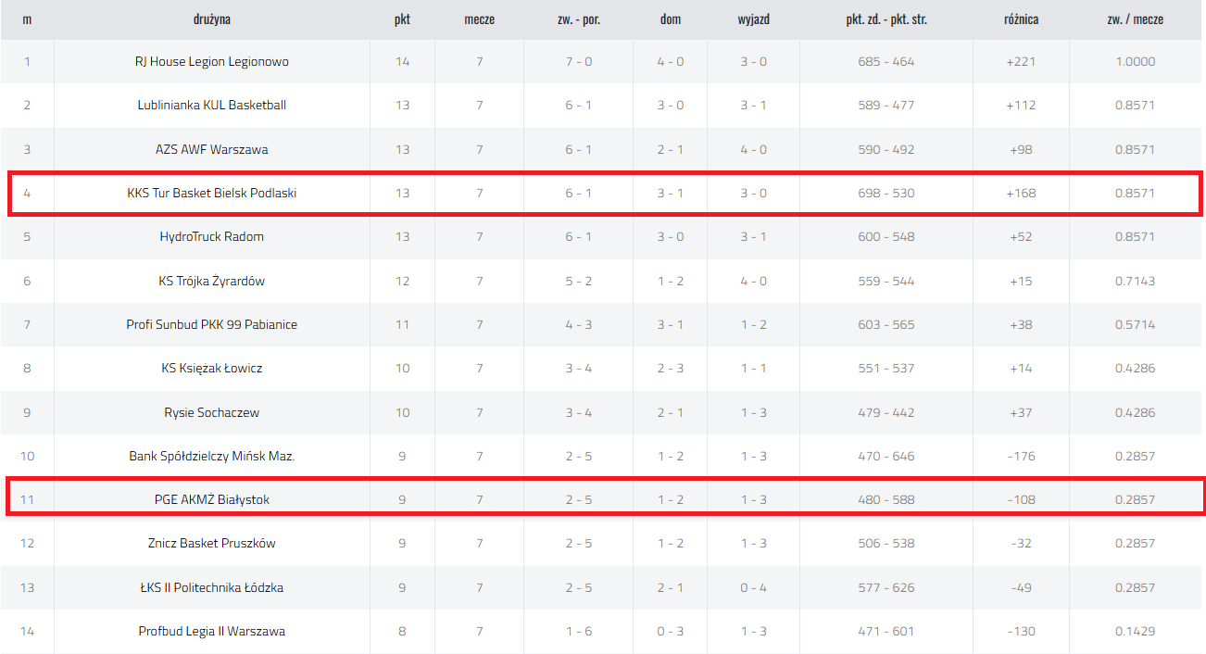
Task: Open ŁKS II Politechnika Łódzka link
Action: 211,588
